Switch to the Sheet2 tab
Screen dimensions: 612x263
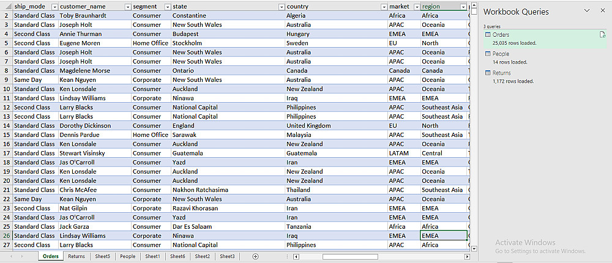(x=203, y=256)
